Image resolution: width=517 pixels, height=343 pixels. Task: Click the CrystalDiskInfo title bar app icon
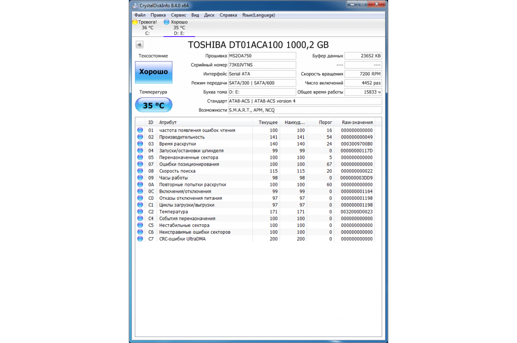[135, 5]
